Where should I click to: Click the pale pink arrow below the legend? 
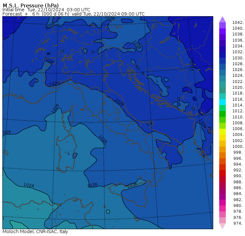(222, 226)
